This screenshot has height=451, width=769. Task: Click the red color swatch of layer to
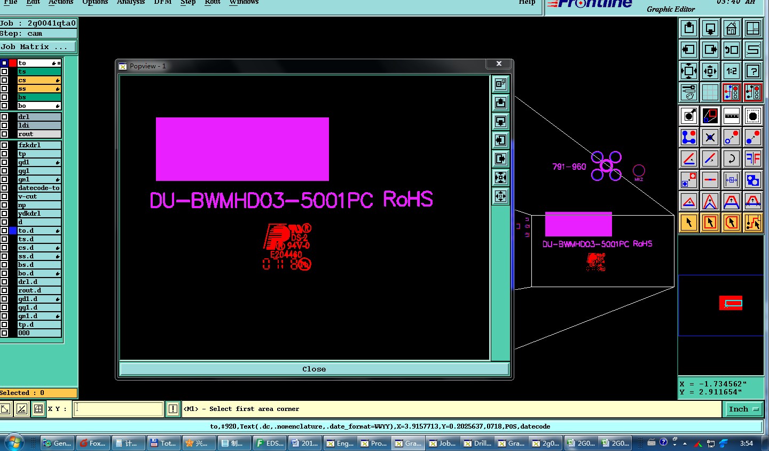coord(13,63)
